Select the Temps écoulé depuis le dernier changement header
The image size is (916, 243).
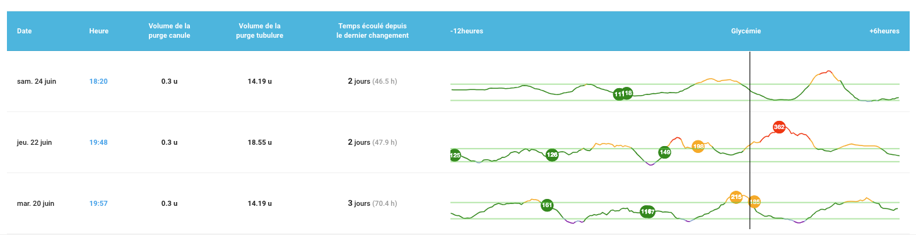click(x=372, y=31)
